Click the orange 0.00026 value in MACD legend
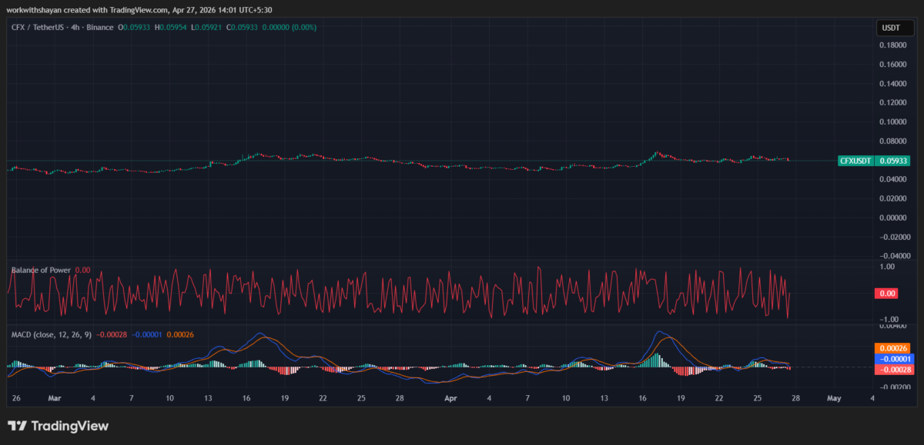 click(x=180, y=335)
